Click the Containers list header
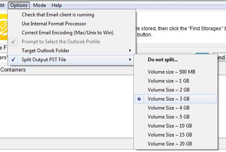The width and height of the screenshot is (226, 152). 13,70
